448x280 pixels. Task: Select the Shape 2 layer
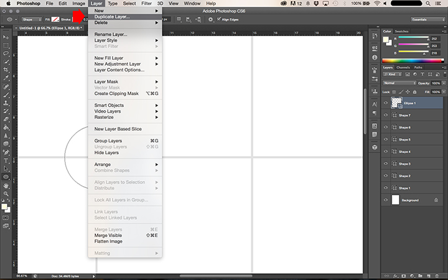click(x=413, y=175)
